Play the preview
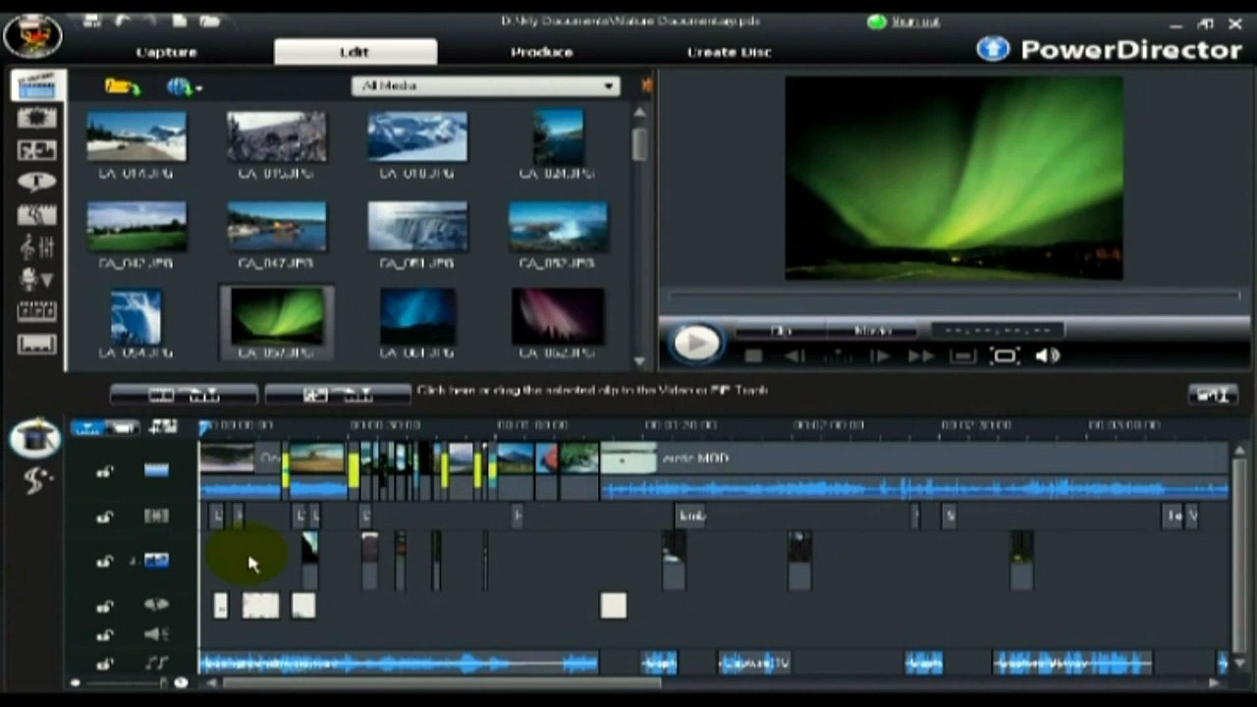 click(x=696, y=343)
